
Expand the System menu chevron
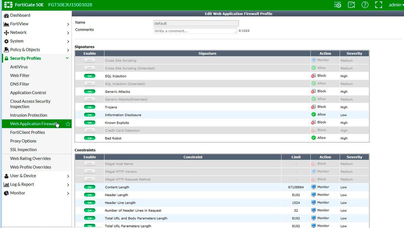[68, 41]
